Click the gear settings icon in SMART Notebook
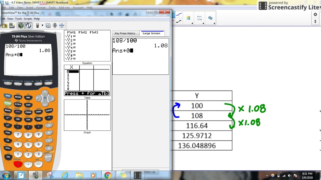 click(x=315, y=14)
